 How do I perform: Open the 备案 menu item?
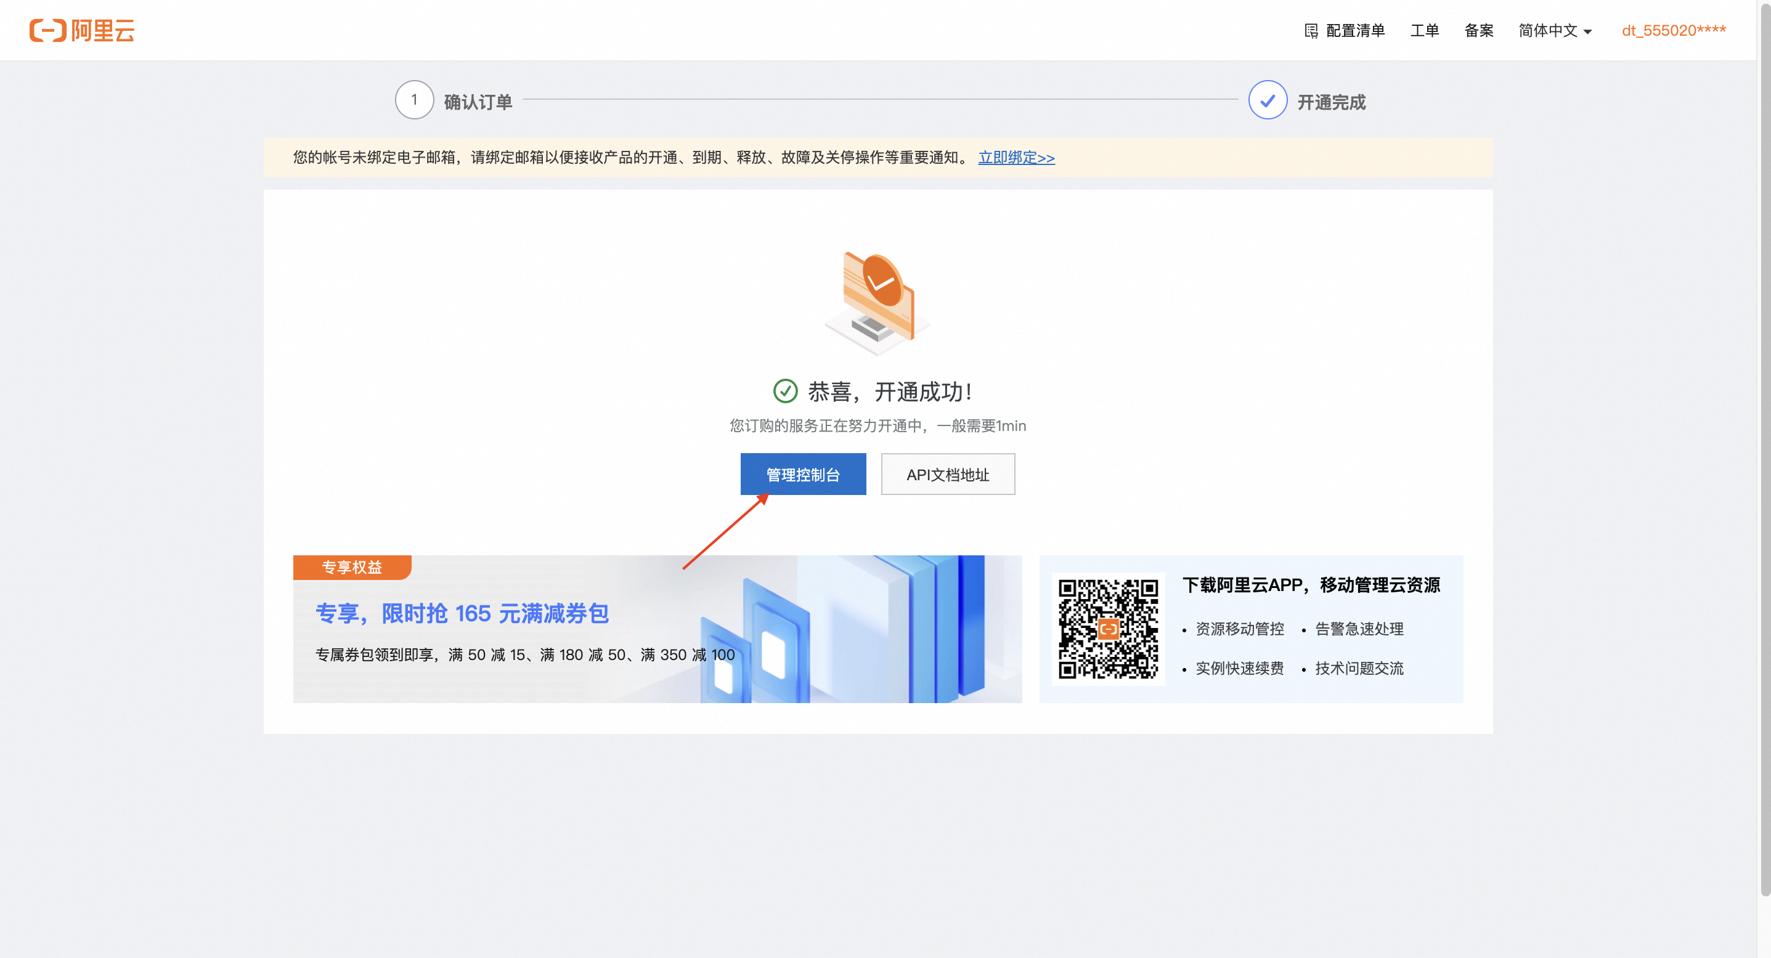[x=1478, y=30]
